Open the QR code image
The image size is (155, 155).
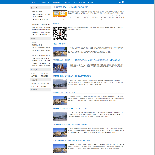point(60,34)
